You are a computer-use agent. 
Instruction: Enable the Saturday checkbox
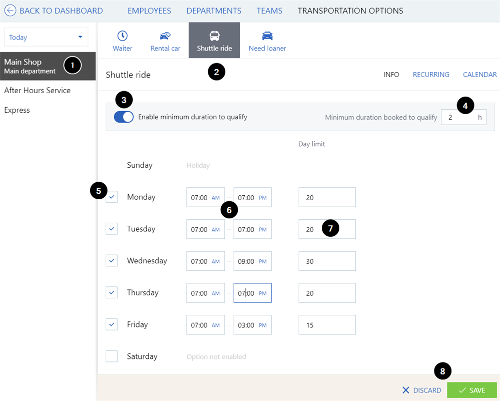(111, 356)
